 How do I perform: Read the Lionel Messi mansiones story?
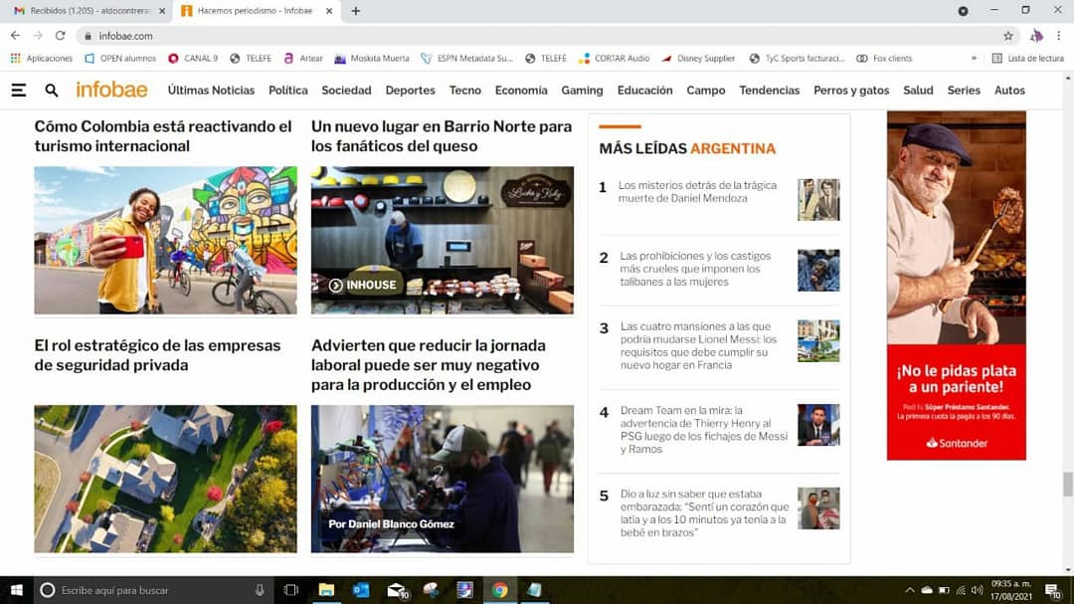[x=699, y=345]
